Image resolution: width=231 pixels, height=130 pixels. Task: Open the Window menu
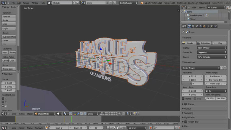click(x=35, y=3)
